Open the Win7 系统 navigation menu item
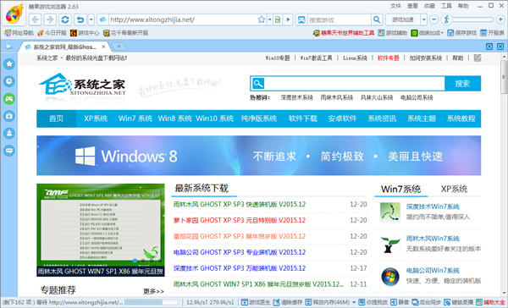Screen dimensions: 508x308 tap(135, 118)
